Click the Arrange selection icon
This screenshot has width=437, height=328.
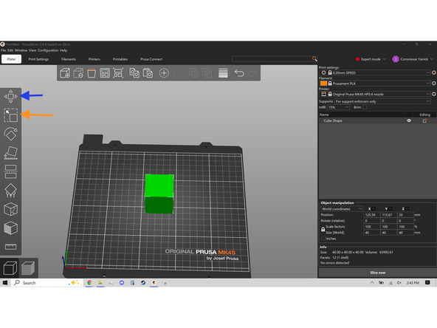(x=118, y=73)
